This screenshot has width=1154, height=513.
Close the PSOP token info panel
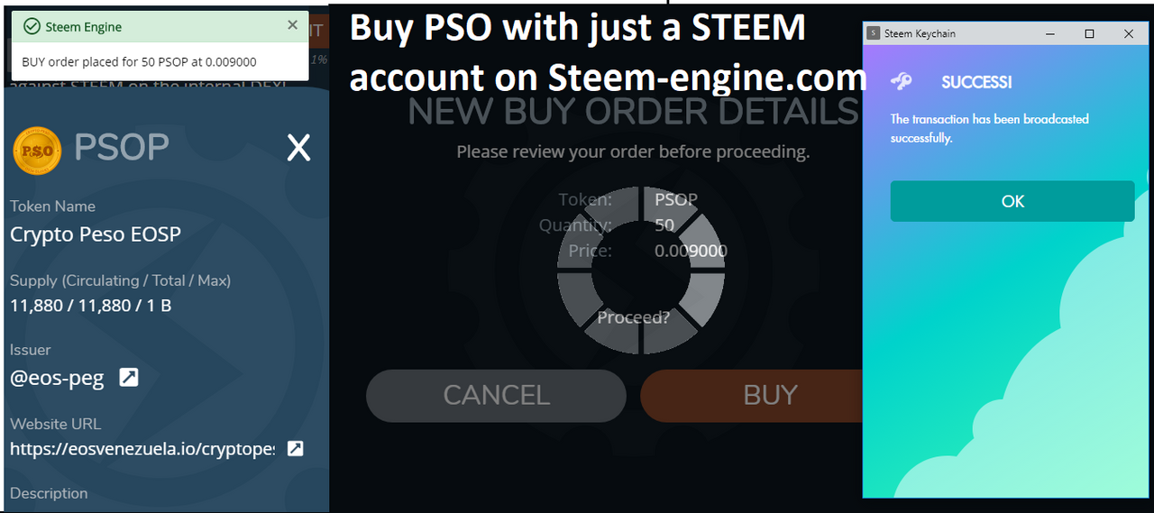tap(298, 148)
